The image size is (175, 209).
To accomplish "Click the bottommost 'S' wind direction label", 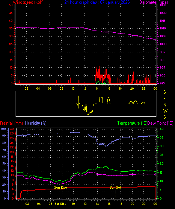I will pyautogui.click(x=164, y=117).
